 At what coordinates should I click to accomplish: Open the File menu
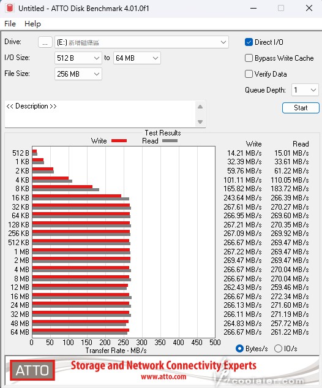coord(10,24)
